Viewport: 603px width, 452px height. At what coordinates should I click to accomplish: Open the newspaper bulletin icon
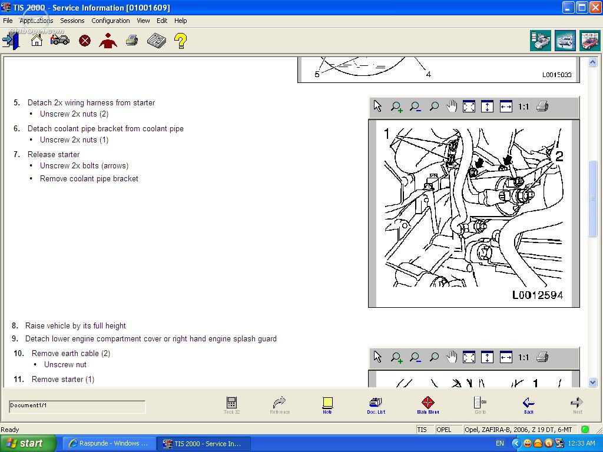pyautogui.click(x=157, y=41)
